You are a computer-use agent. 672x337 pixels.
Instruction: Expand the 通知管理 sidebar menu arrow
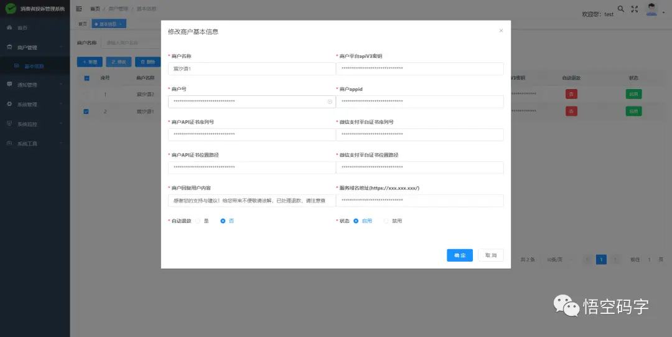61,85
